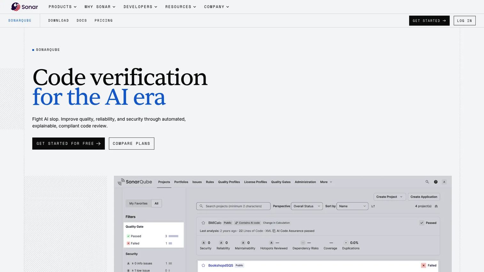Favorite the BMICalc project star
The image size is (484, 272).
pyautogui.click(x=203, y=223)
